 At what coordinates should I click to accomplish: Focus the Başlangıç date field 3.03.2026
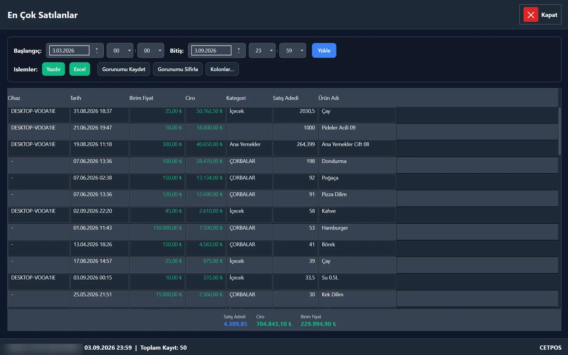click(69, 50)
